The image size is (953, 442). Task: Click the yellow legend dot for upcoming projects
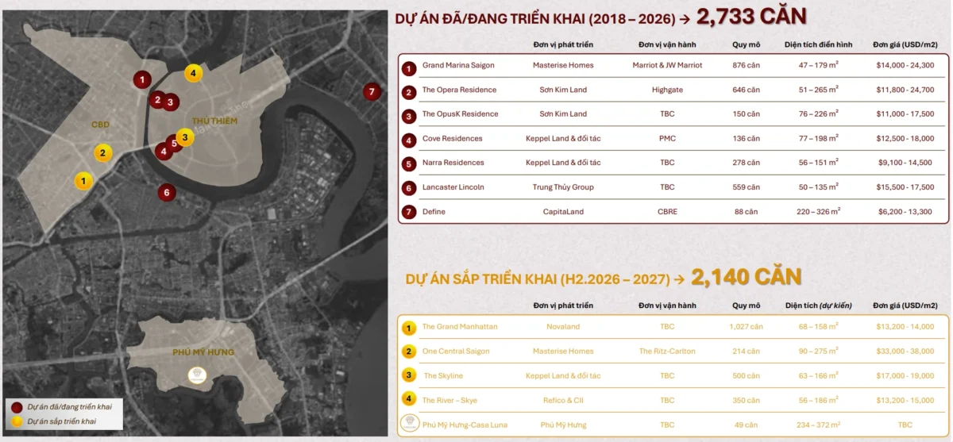(x=17, y=421)
